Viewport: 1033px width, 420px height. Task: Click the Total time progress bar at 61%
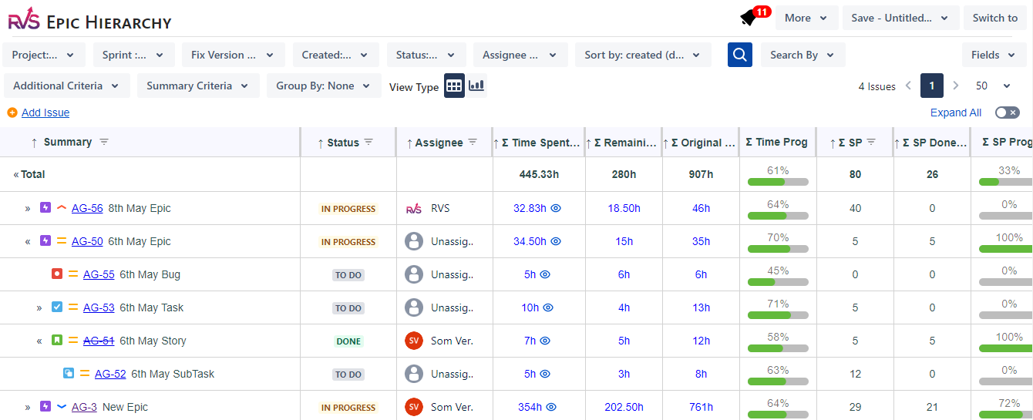(778, 182)
